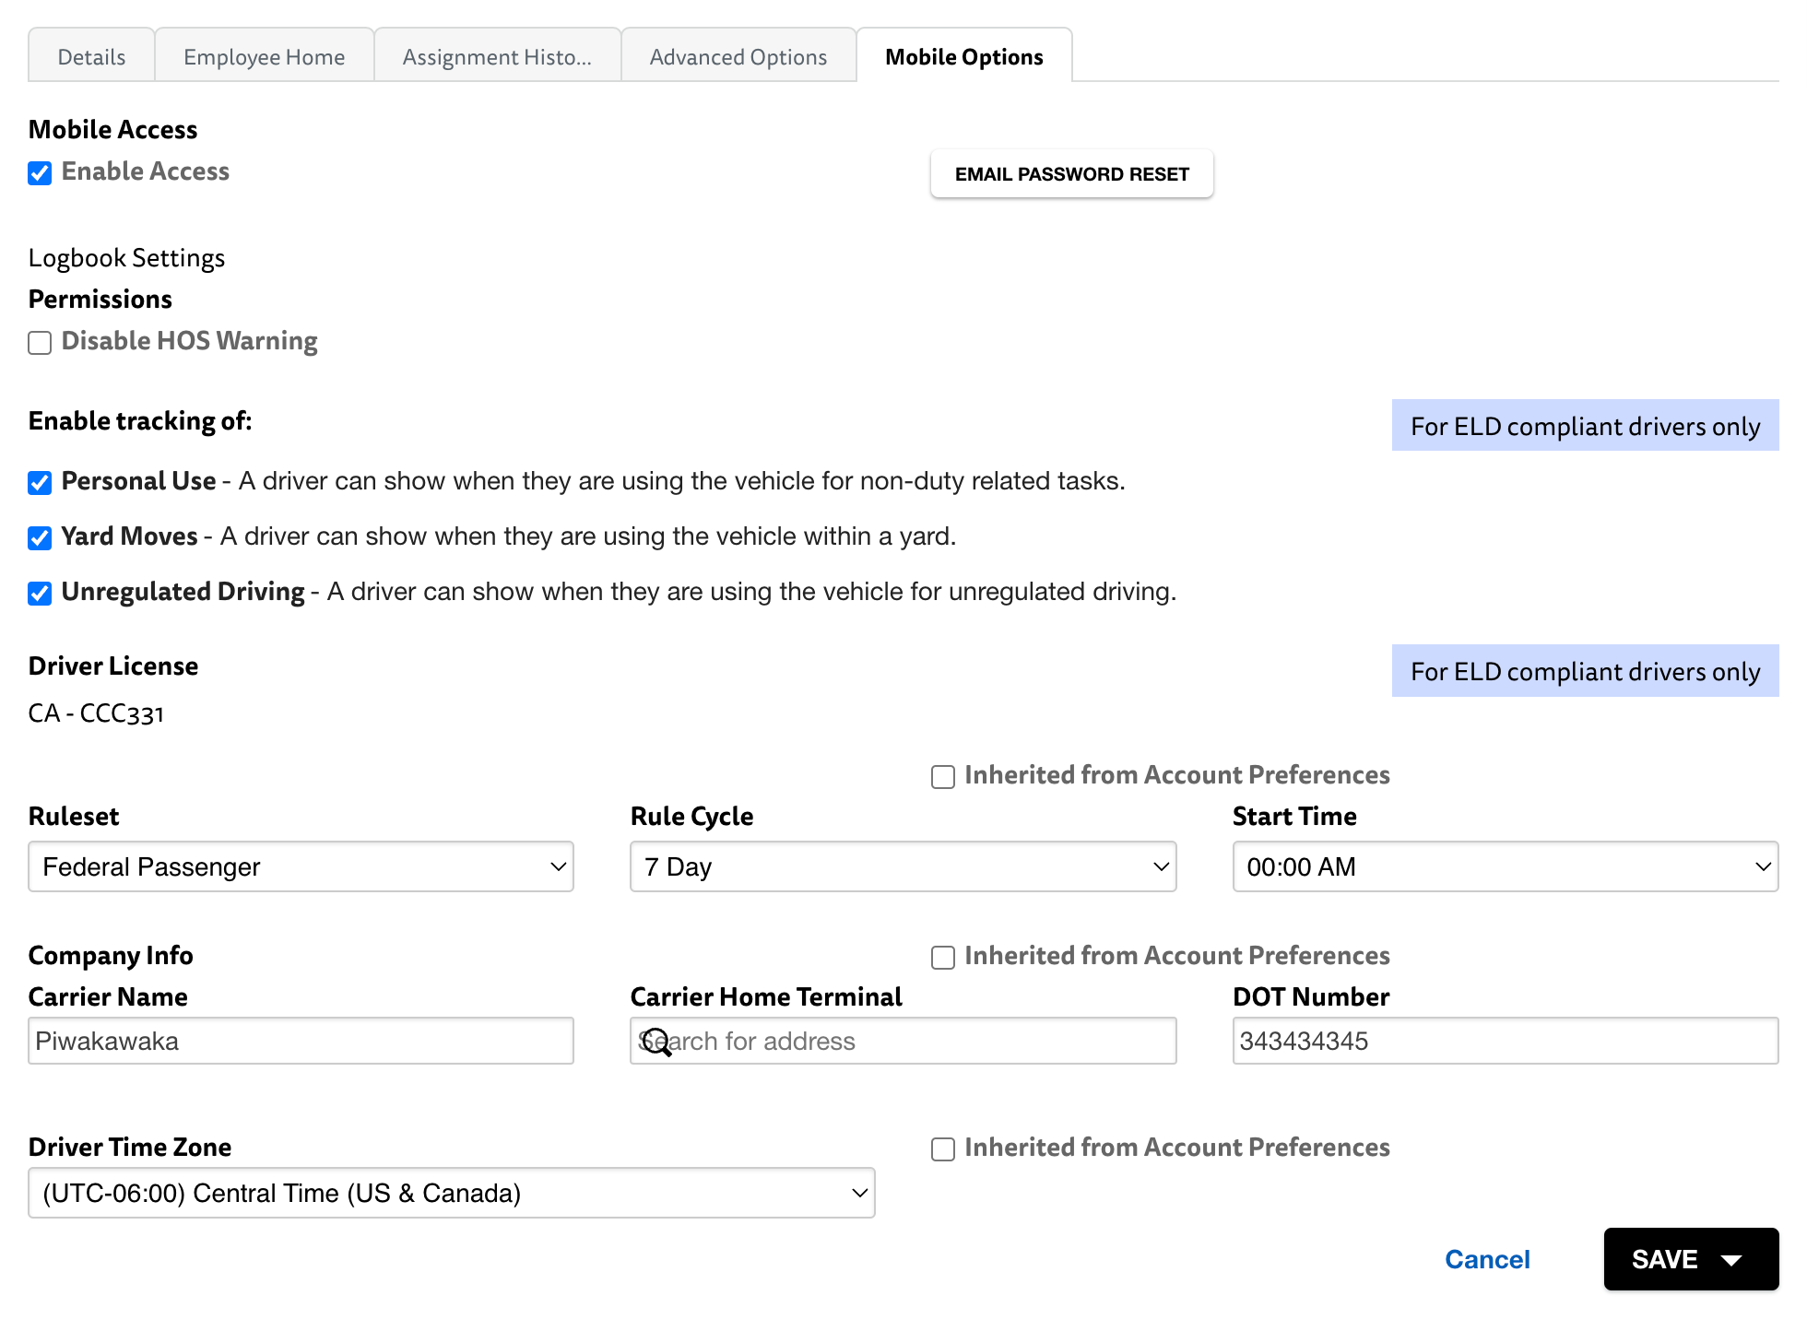This screenshot has width=1807, height=1331.
Task: Select the Mobile Options tab
Action: [964, 56]
